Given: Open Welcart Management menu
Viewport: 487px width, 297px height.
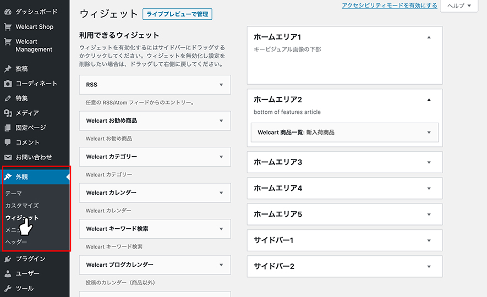Looking at the screenshot, I should point(35,45).
